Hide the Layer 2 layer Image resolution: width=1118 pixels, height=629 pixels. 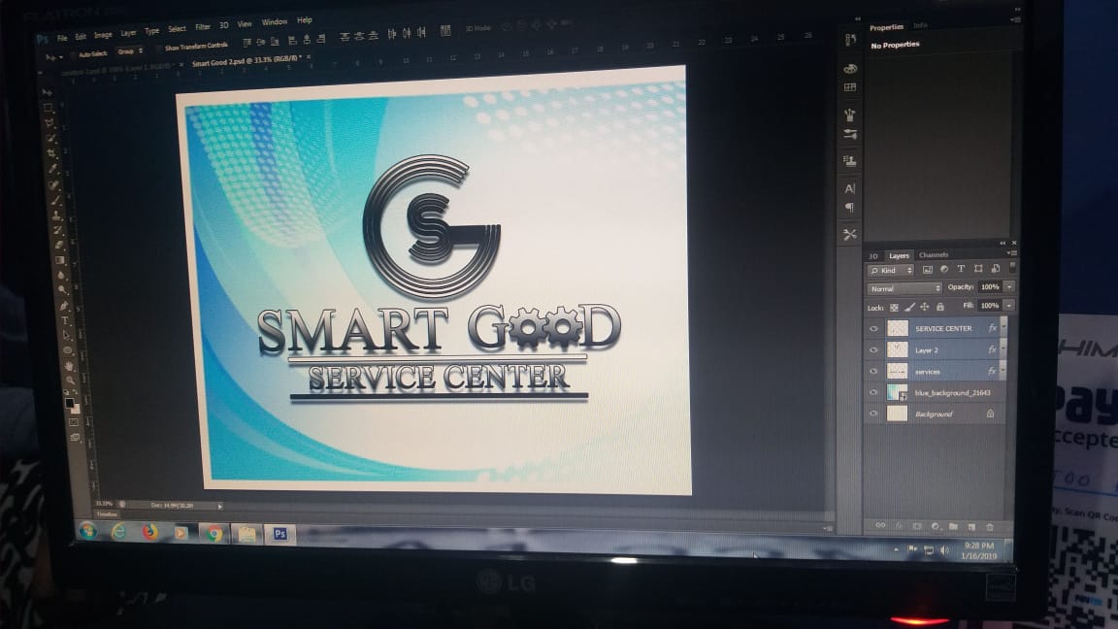point(873,350)
